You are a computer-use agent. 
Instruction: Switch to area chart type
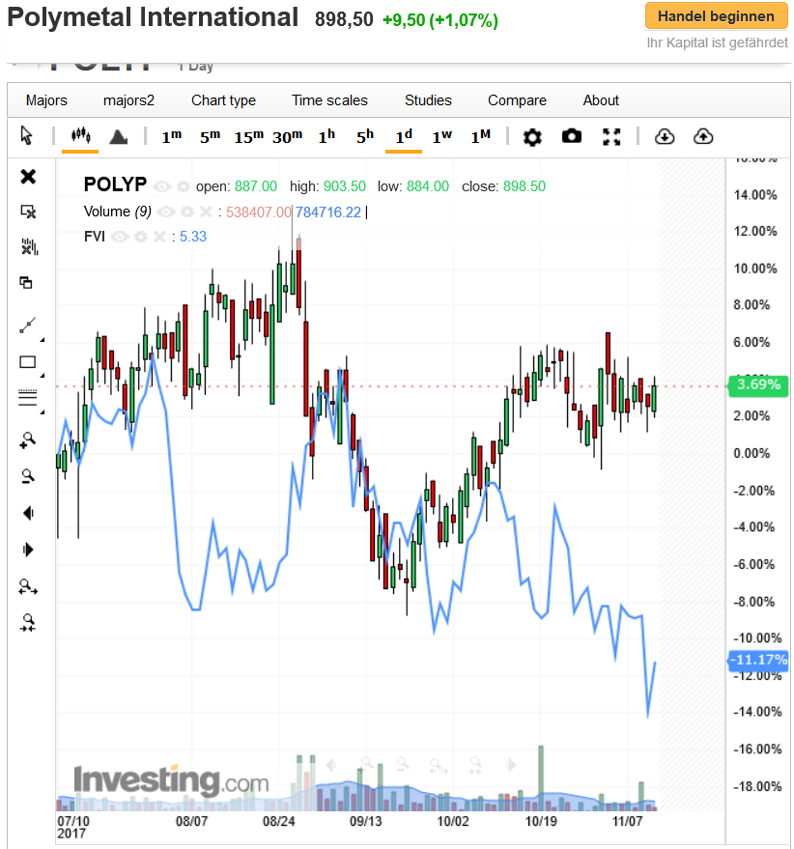click(x=118, y=136)
